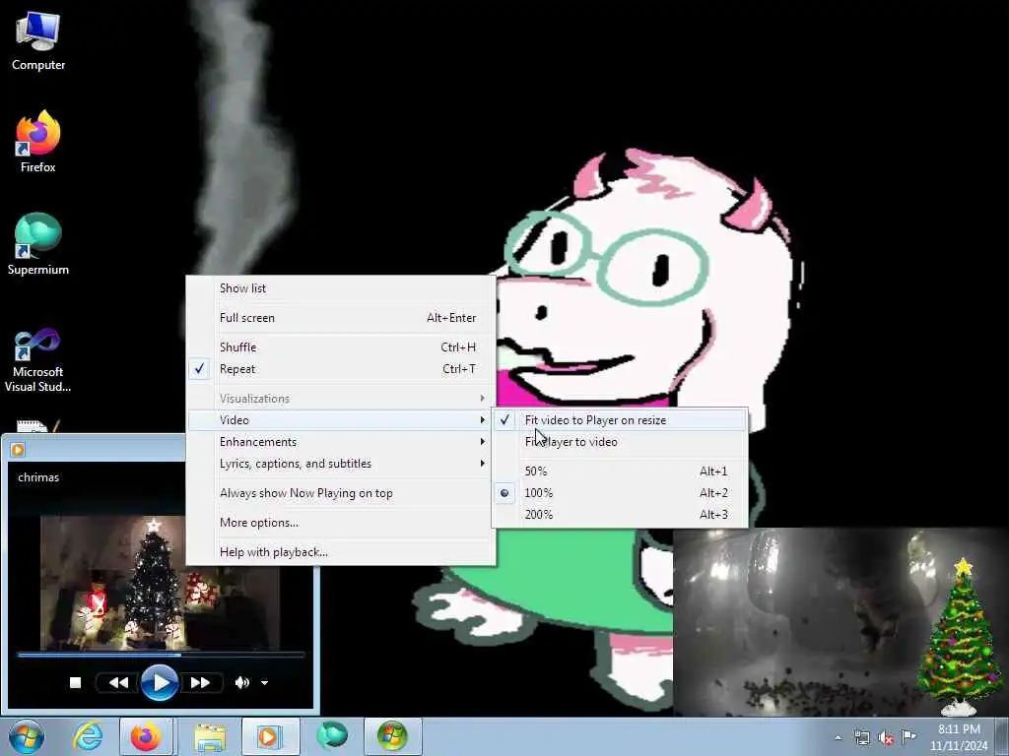Switch to Firefox taskbar button

tap(146, 736)
